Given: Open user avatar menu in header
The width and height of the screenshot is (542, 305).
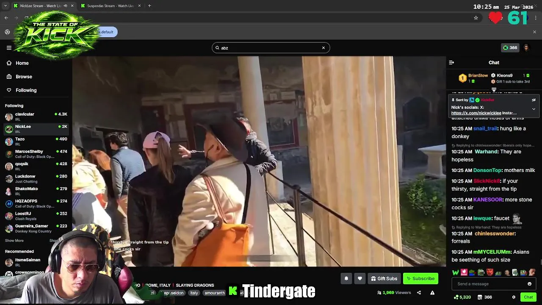Looking at the screenshot, I should point(526,48).
